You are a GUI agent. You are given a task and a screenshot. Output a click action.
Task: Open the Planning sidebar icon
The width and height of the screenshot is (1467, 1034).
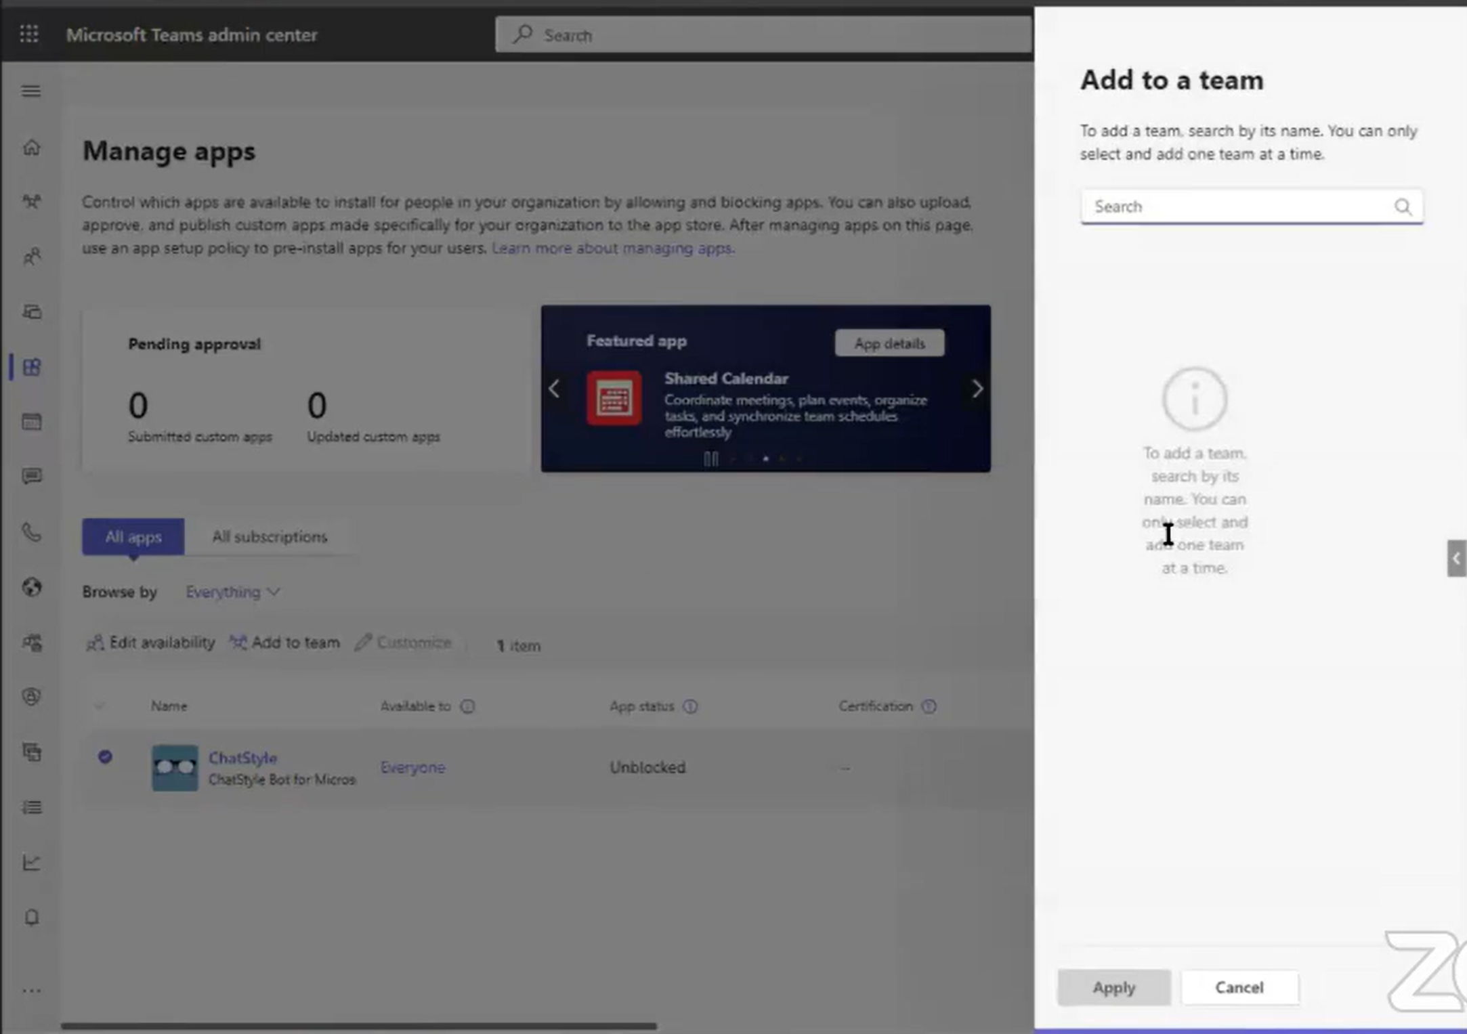pos(31,752)
